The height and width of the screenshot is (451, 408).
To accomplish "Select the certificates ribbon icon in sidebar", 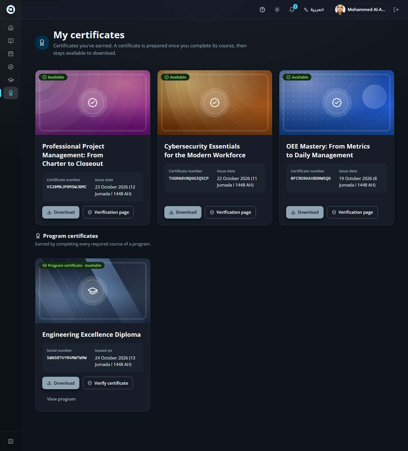I will (x=11, y=93).
